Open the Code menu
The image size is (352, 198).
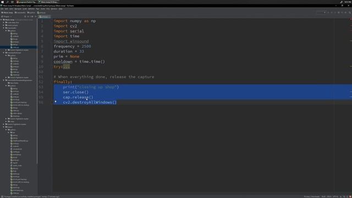(x=25, y=9)
